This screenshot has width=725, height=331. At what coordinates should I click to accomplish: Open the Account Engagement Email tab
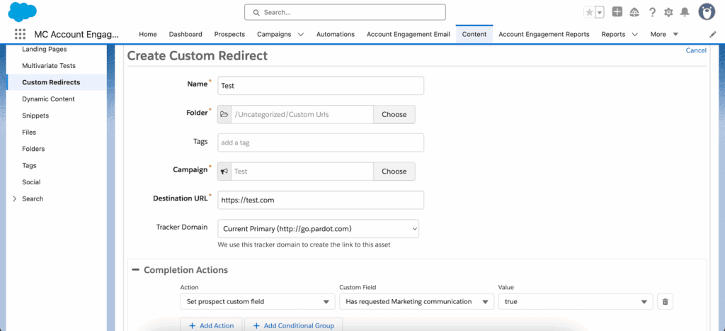point(409,34)
